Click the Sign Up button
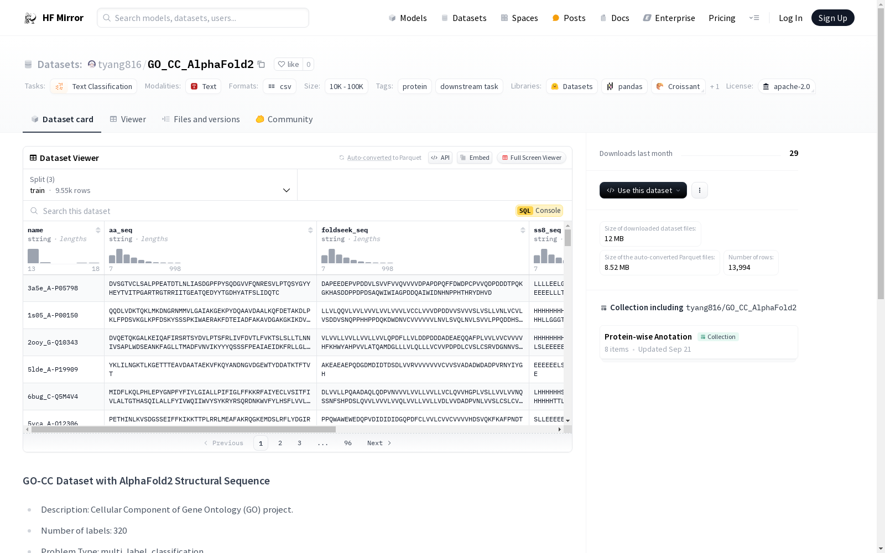This screenshot has width=885, height=553. [833, 18]
